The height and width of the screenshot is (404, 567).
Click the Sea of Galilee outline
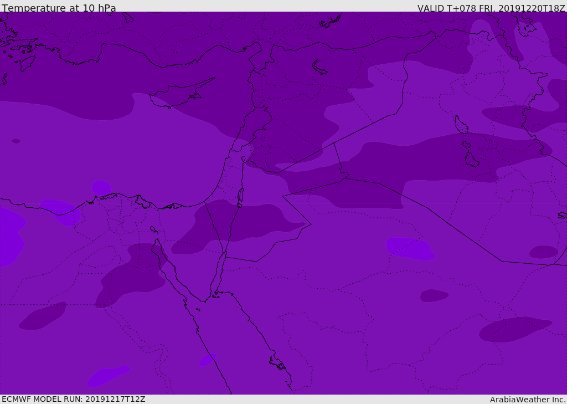pos(244,159)
